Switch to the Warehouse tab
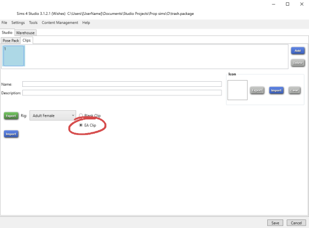 (x=25, y=33)
